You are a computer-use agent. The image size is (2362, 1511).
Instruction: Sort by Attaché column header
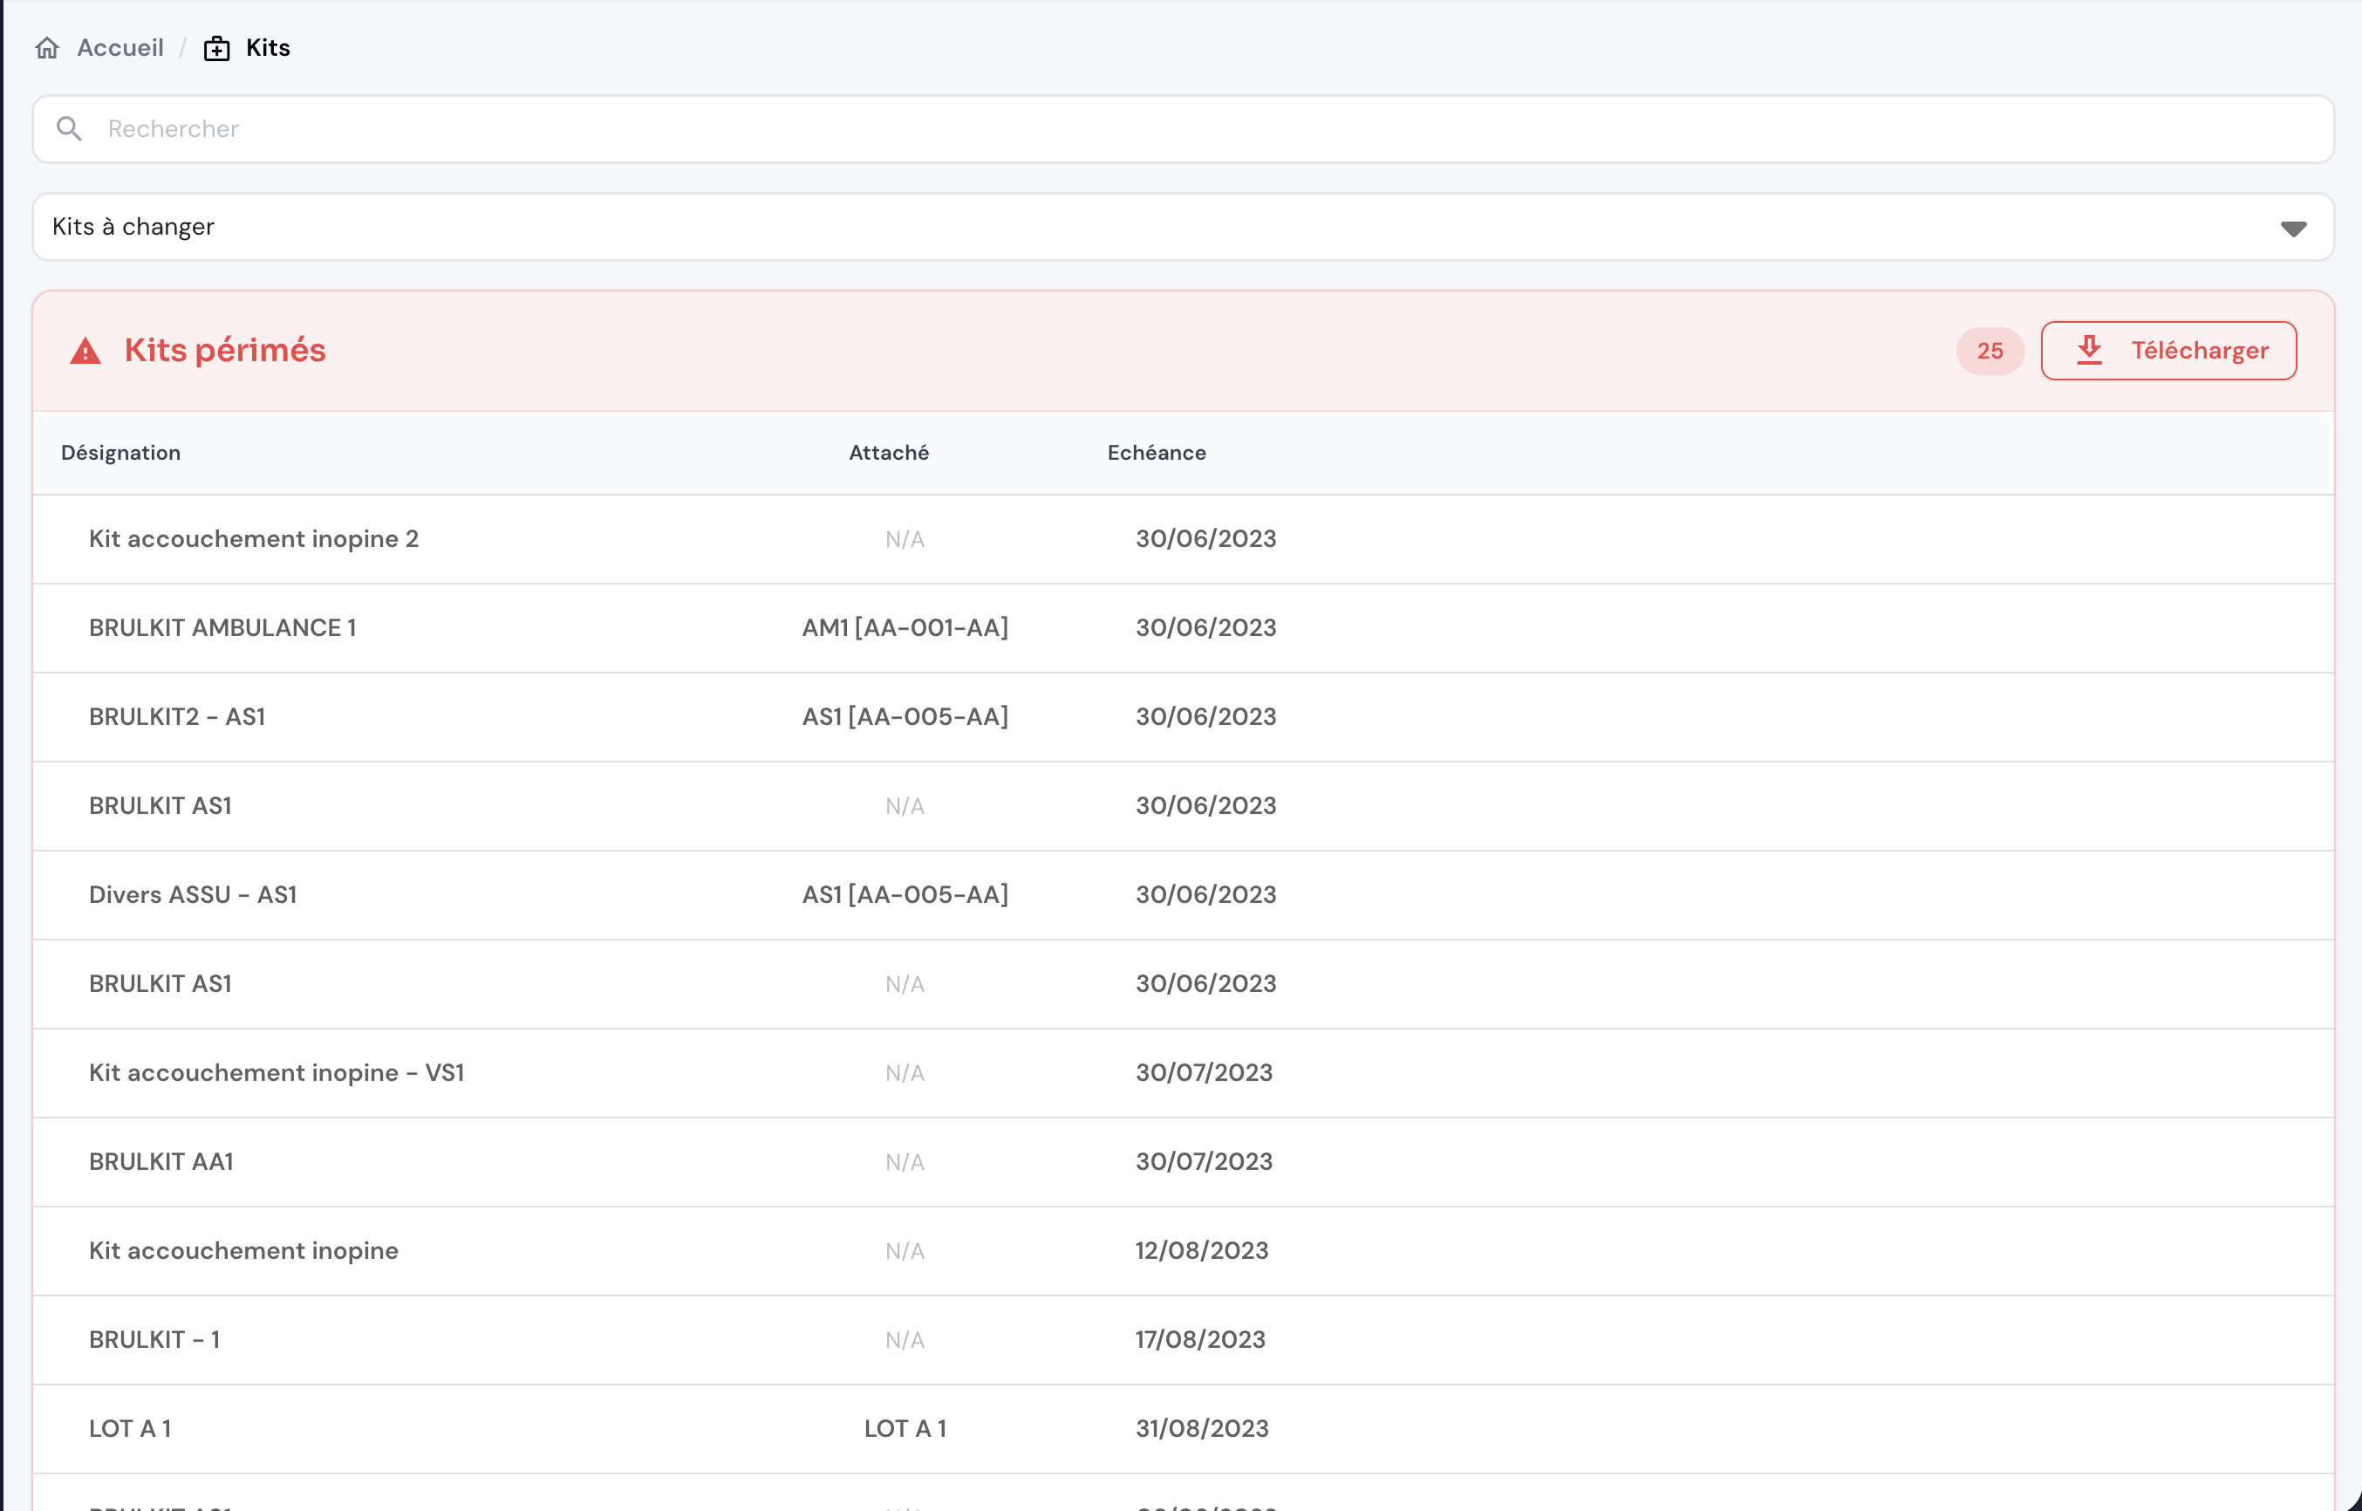889,452
